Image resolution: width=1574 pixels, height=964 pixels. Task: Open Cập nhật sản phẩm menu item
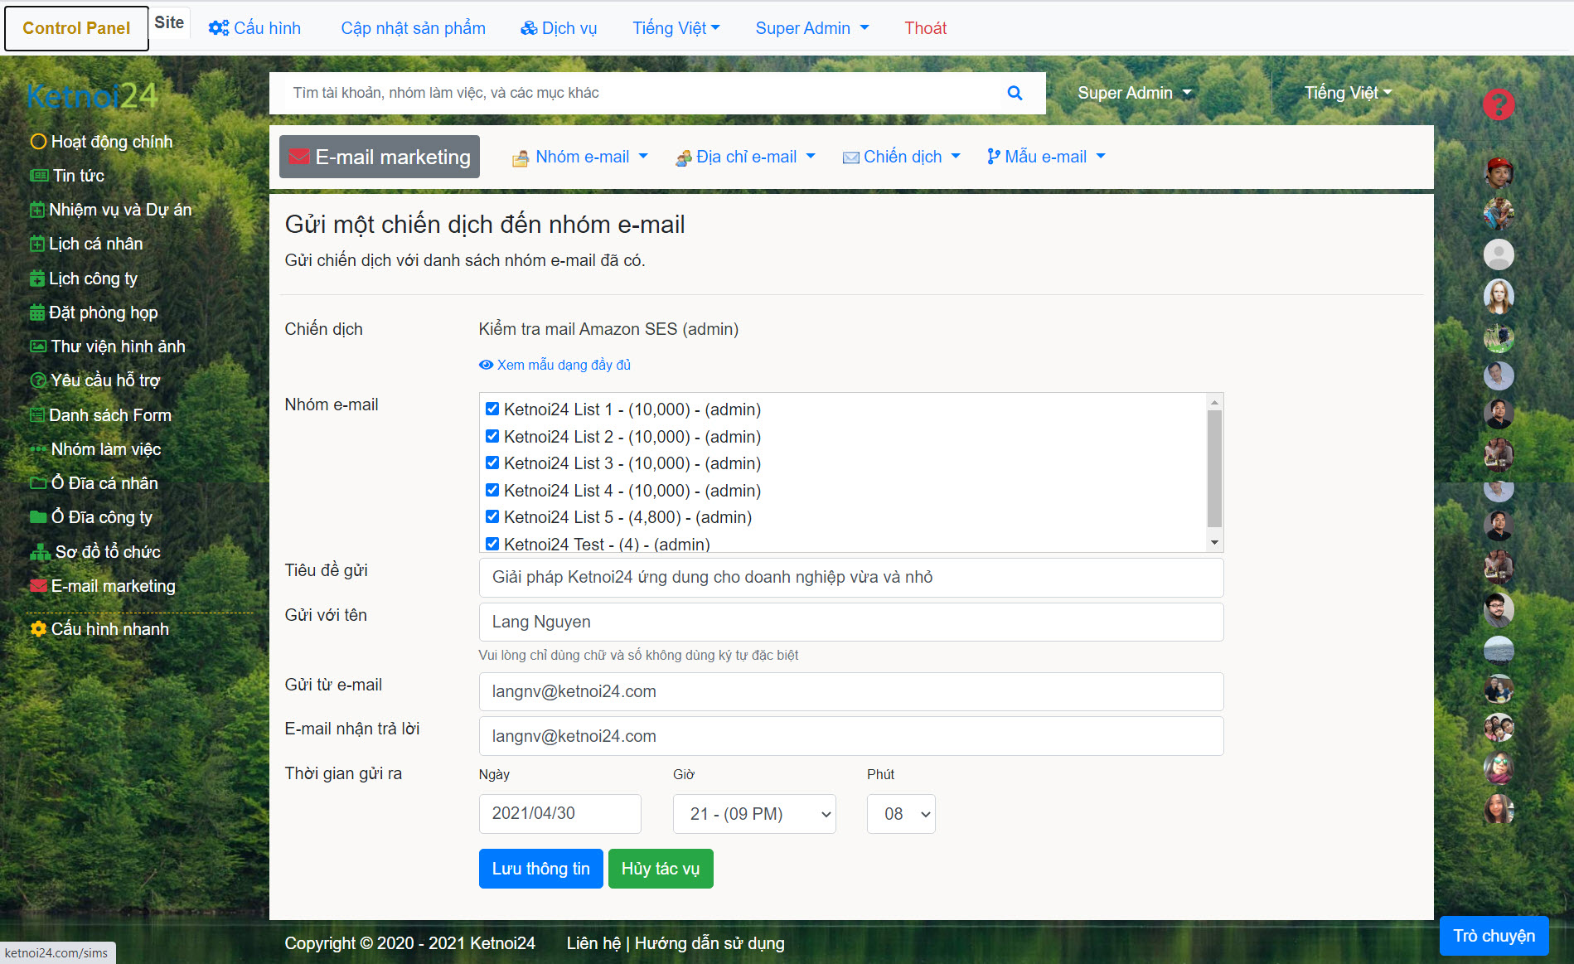[413, 28]
